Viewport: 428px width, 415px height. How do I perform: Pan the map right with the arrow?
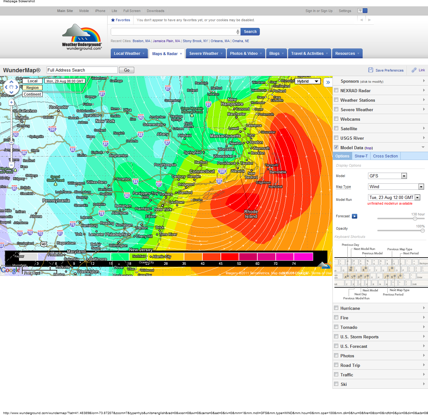point(17,87)
